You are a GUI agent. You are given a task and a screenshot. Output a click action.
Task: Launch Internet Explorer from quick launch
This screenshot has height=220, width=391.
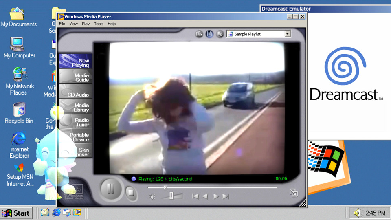point(56,213)
